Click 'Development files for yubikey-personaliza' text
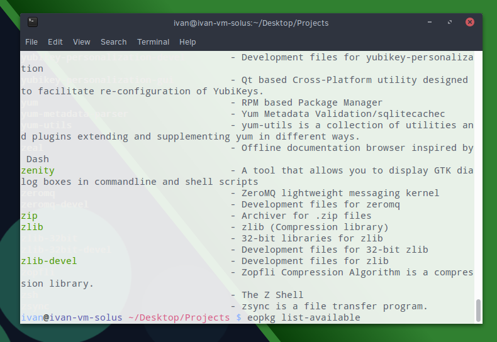 (x=357, y=57)
